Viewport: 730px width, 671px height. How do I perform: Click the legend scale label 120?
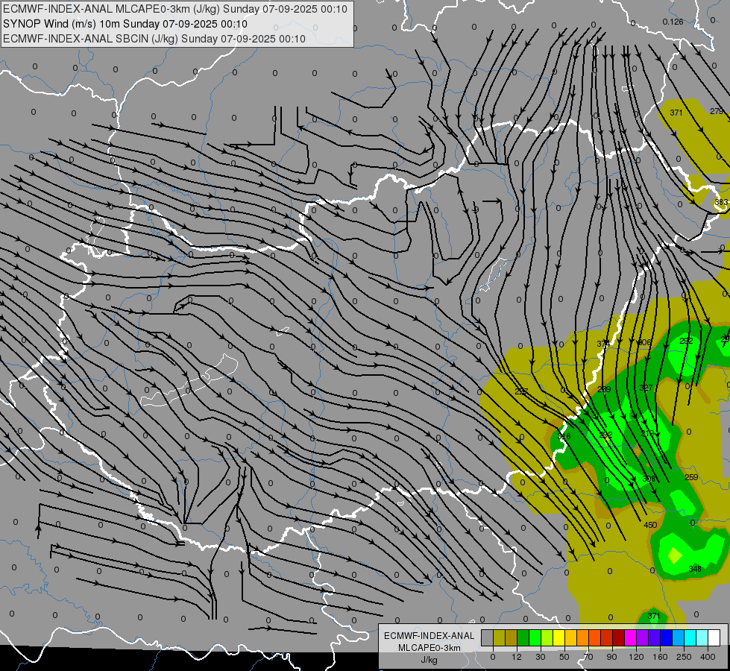[x=637, y=657]
